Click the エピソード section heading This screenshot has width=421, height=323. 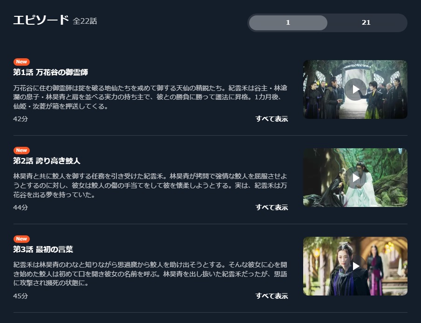[41, 20]
